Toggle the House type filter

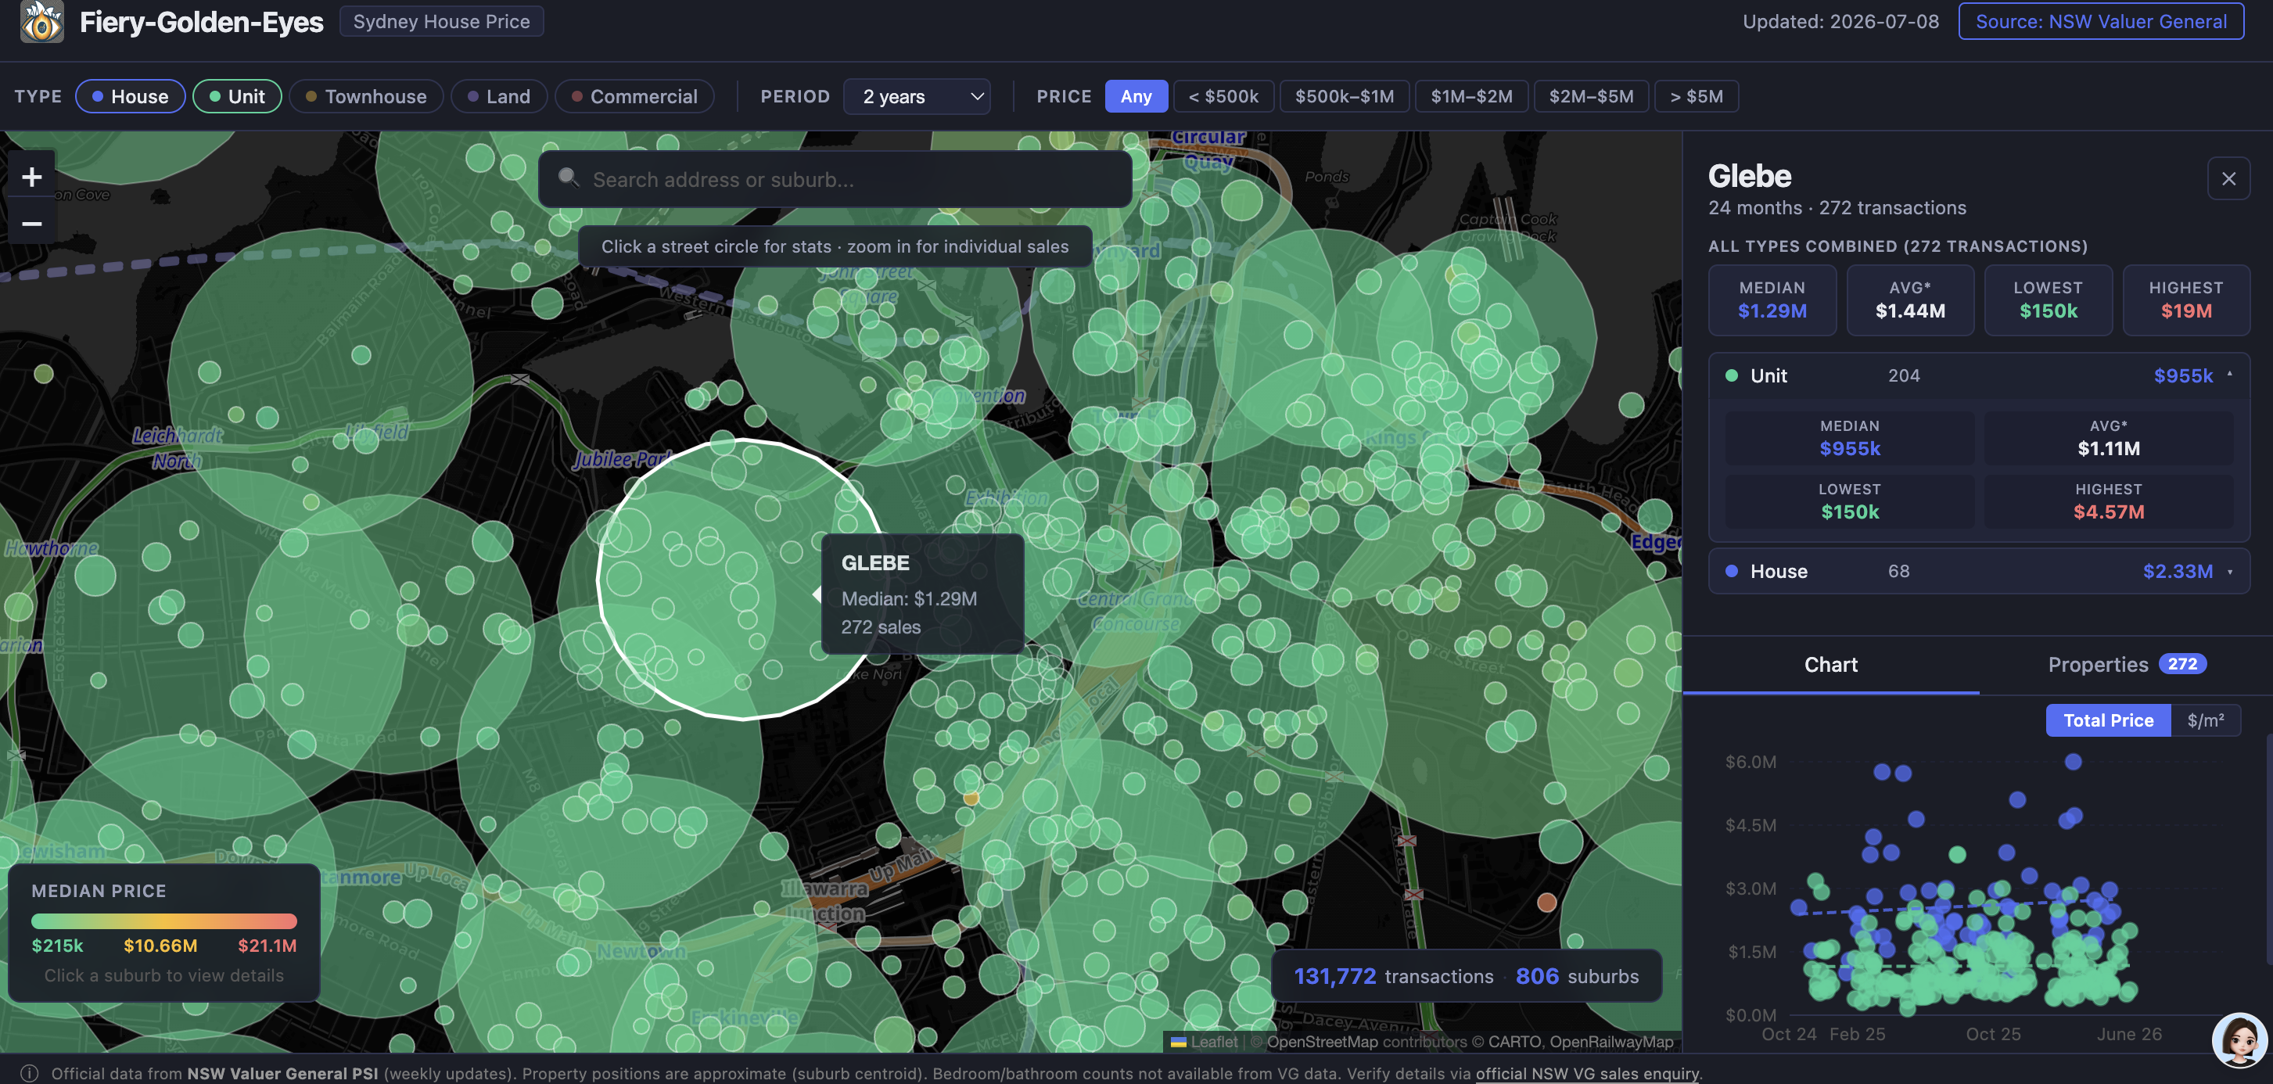pos(131,96)
